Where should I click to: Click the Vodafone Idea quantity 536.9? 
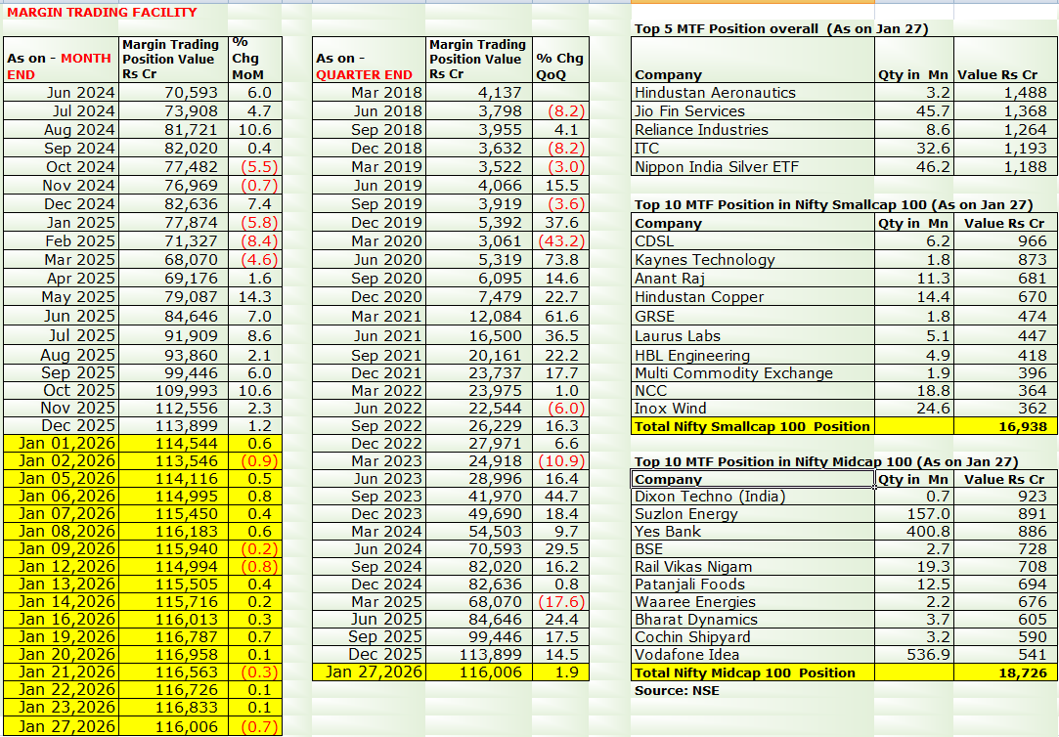(x=914, y=654)
